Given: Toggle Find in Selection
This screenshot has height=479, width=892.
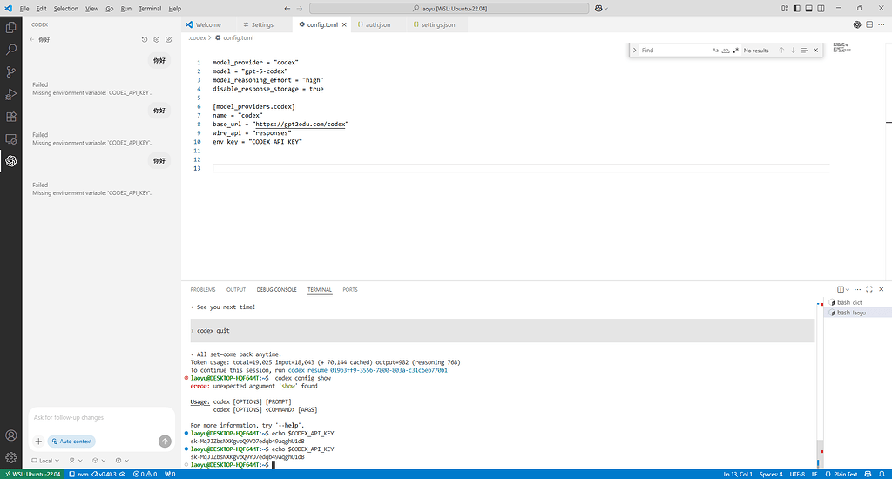Looking at the screenshot, I should 804,50.
